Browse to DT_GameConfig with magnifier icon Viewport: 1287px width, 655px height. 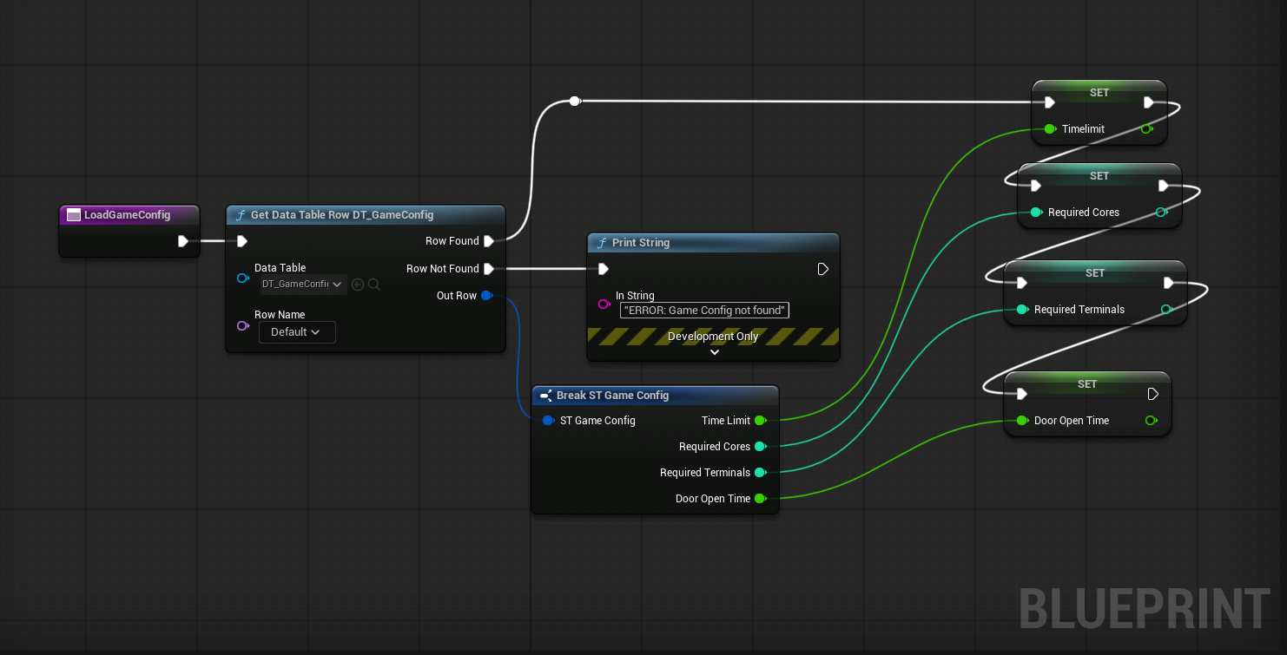pos(374,284)
